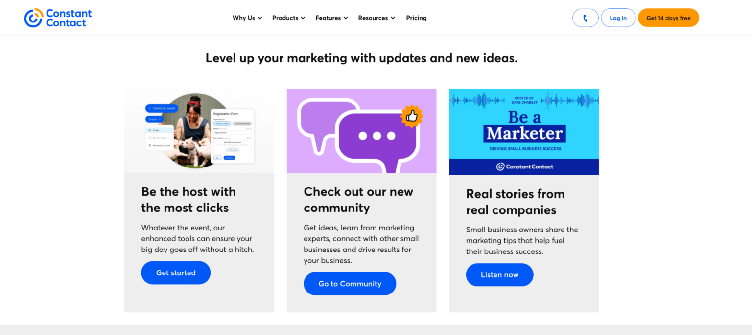Image resolution: width=752 pixels, height=335 pixels.
Task: Click the phone icon in the header
Action: pos(585,18)
